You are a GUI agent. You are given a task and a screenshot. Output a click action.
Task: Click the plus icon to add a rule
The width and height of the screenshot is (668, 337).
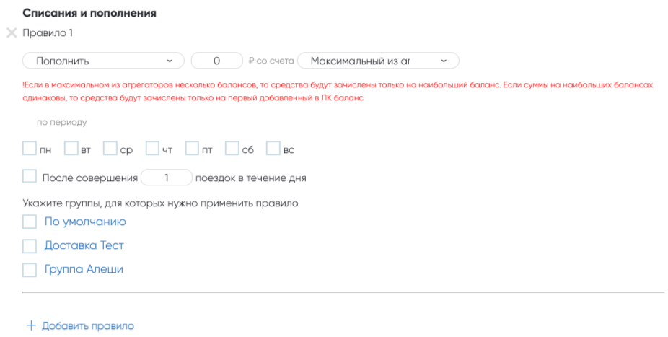[x=31, y=325]
